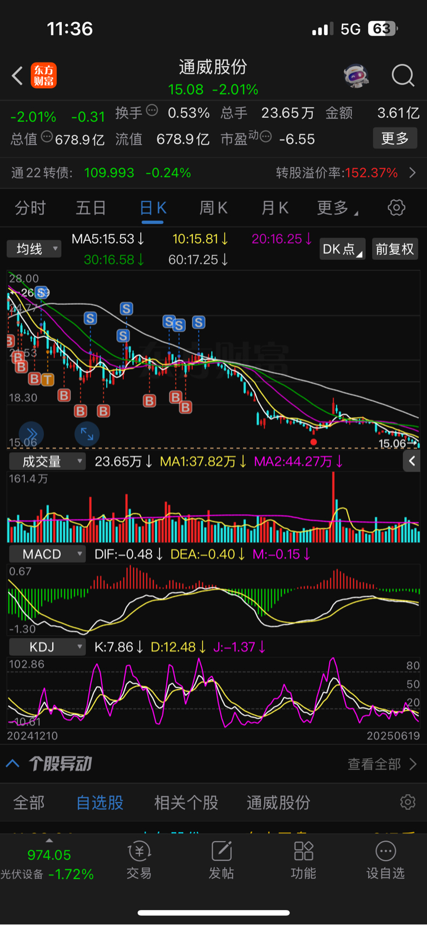427x925 pixels.
Task: Open chart settings gear icon
Action: point(396,208)
